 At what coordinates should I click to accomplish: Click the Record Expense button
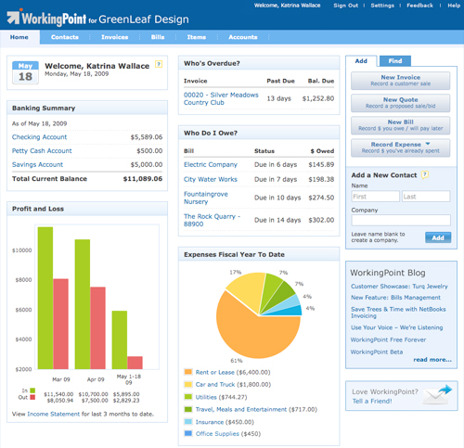pyautogui.click(x=401, y=147)
